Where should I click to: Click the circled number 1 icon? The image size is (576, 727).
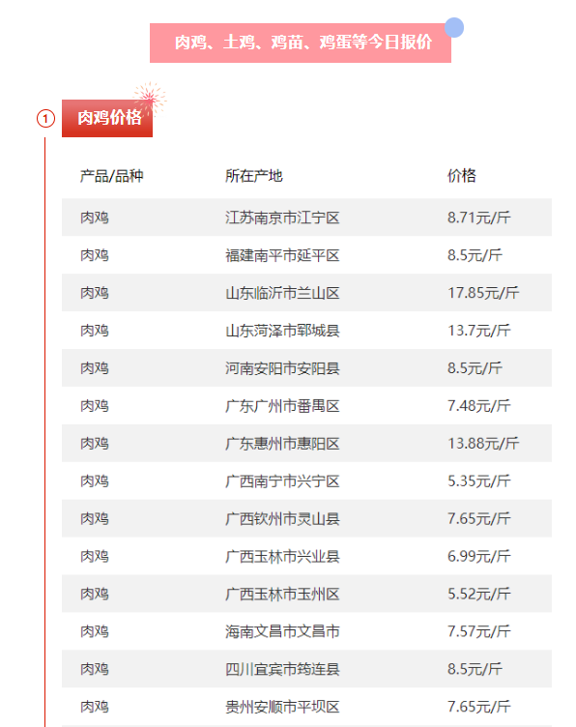(45, 119)
